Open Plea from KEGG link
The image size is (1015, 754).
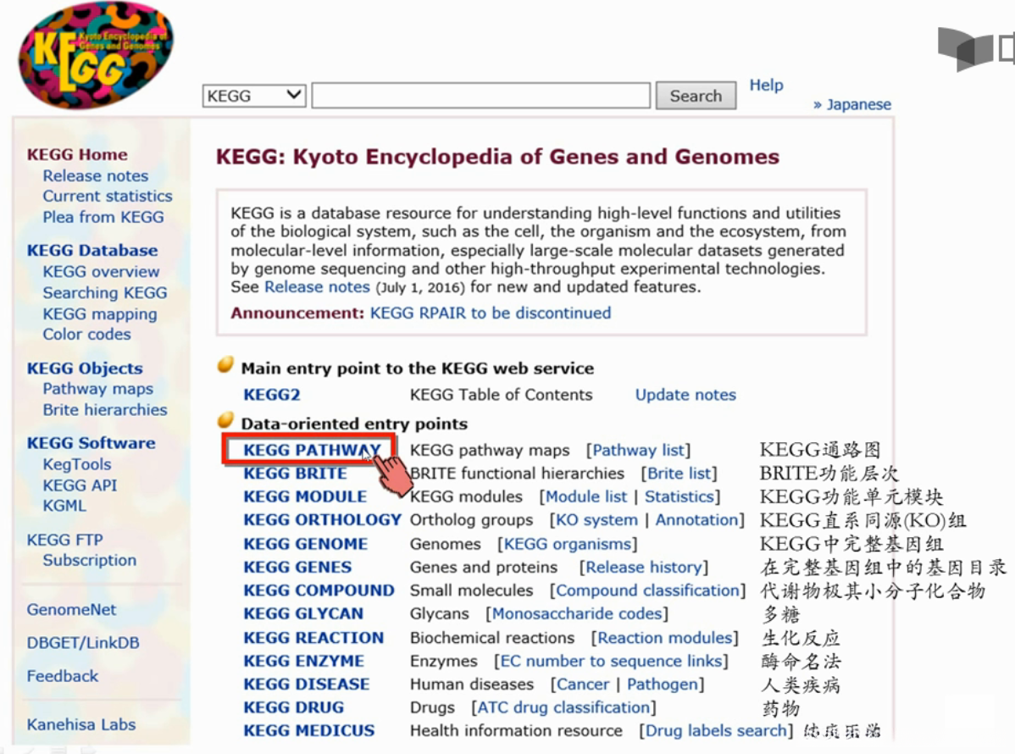103,217
